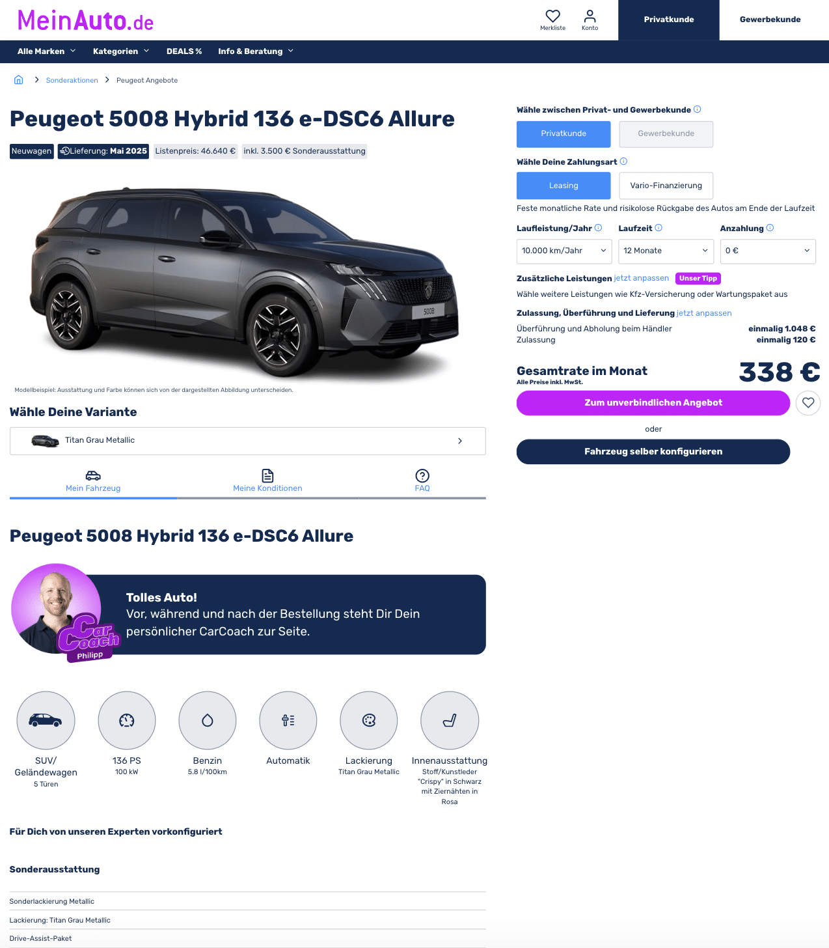Open the Laufzeit 12 Monate dropdown
829x948 pixels.
(666, 251)
